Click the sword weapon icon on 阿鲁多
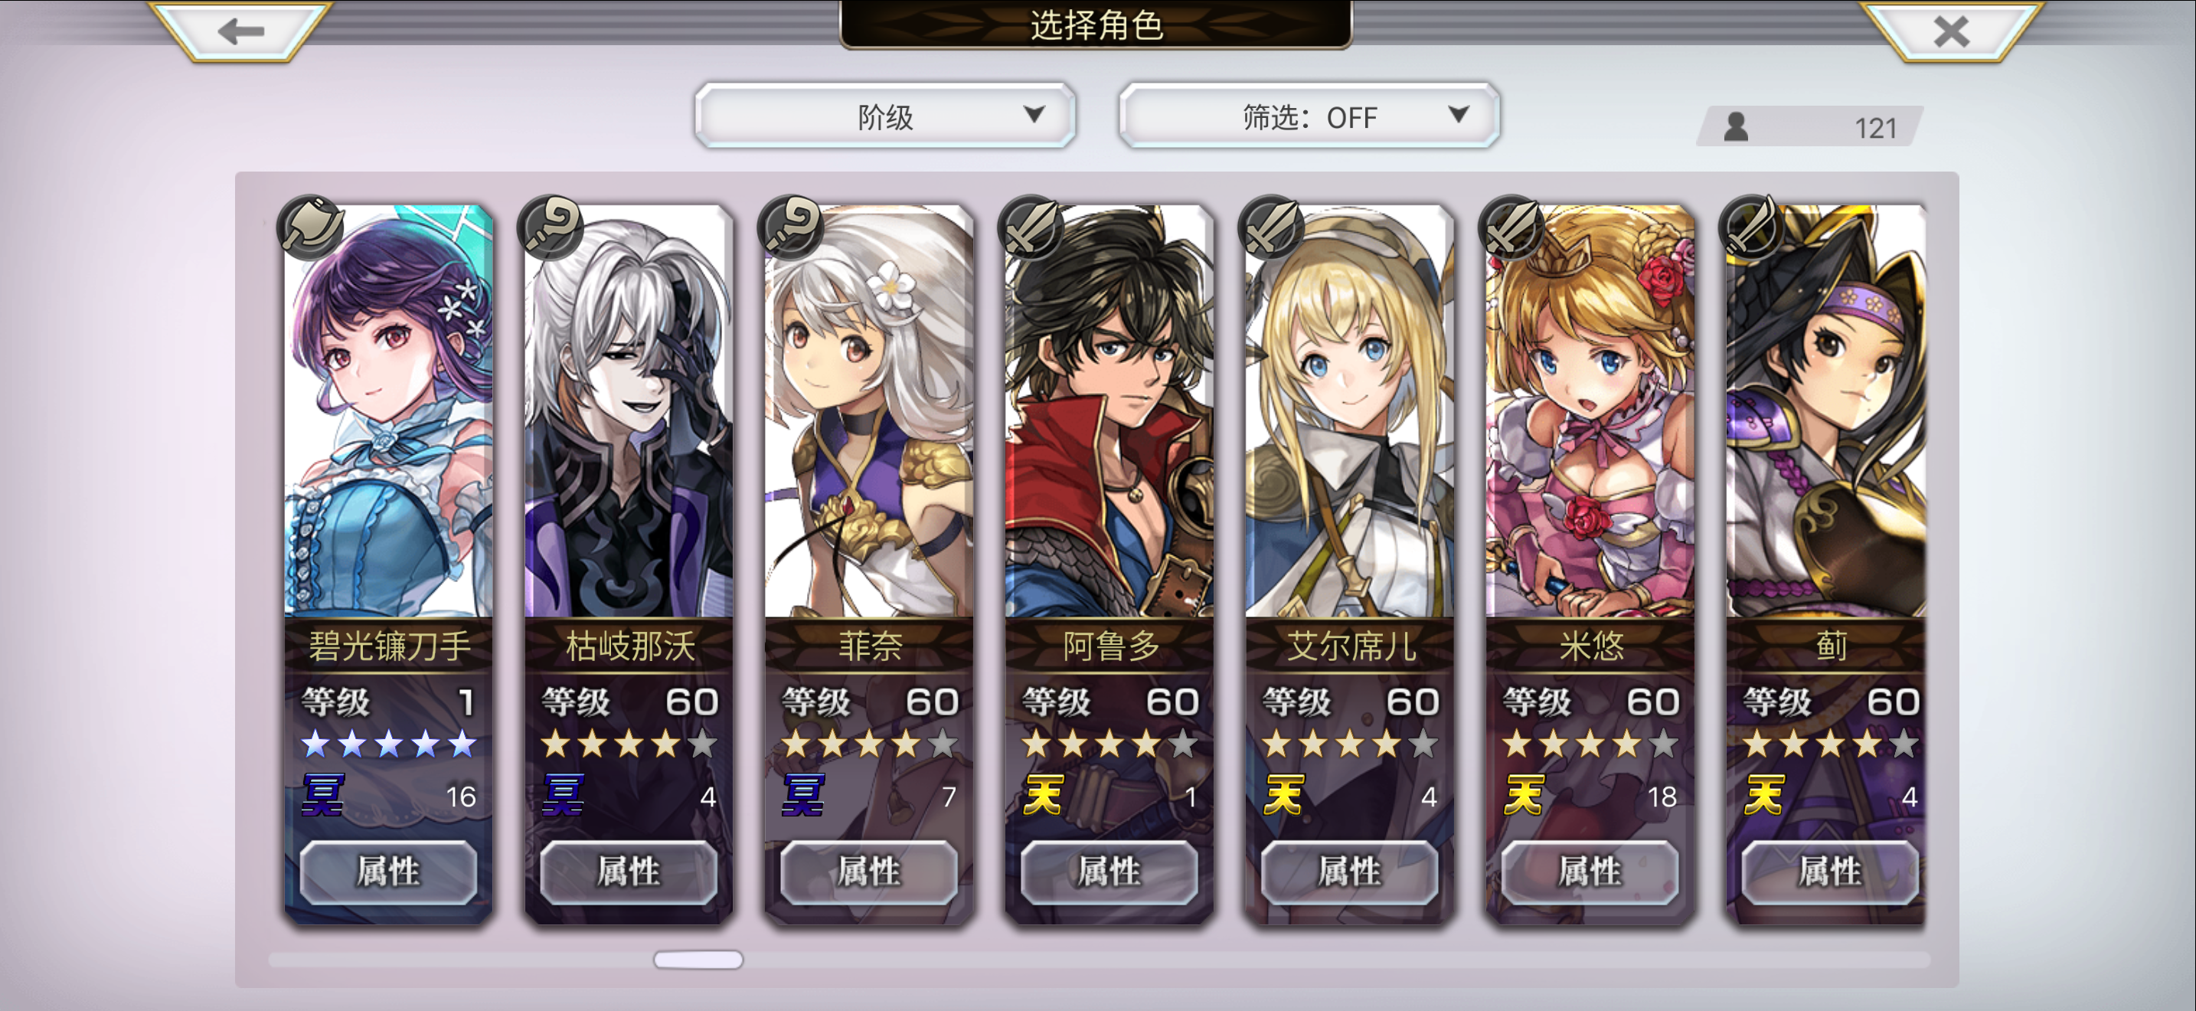Viewport: 2196px width, 1011px height. [x=1031, y=227]
